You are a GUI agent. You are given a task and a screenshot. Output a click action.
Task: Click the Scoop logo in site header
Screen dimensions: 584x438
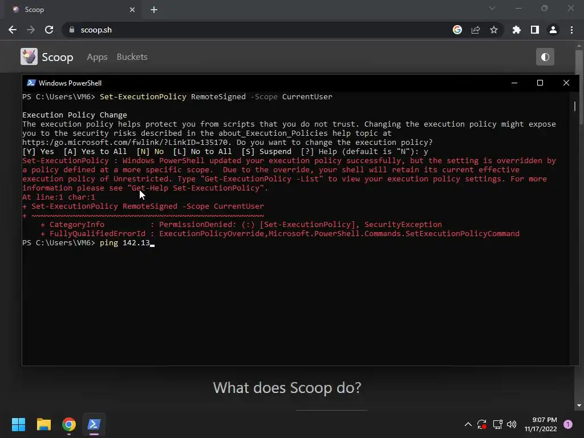(x=29, y=56)
